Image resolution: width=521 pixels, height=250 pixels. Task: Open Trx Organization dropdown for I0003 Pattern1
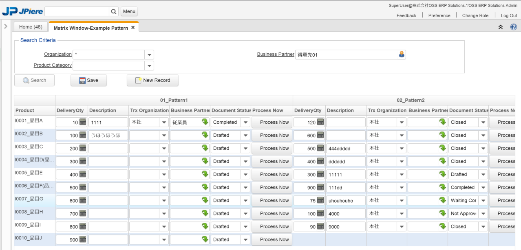(x=164, y=148)
